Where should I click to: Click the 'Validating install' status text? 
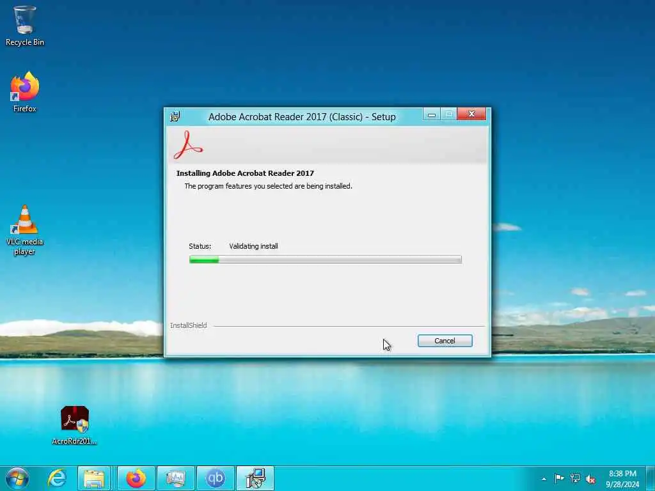coord(253,246)
